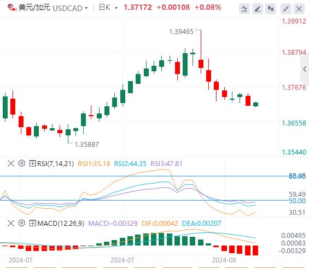
Task: Switch chart style with candlestick icon
Action: tap(271, 9)
